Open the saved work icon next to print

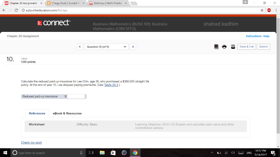point(233,47)
